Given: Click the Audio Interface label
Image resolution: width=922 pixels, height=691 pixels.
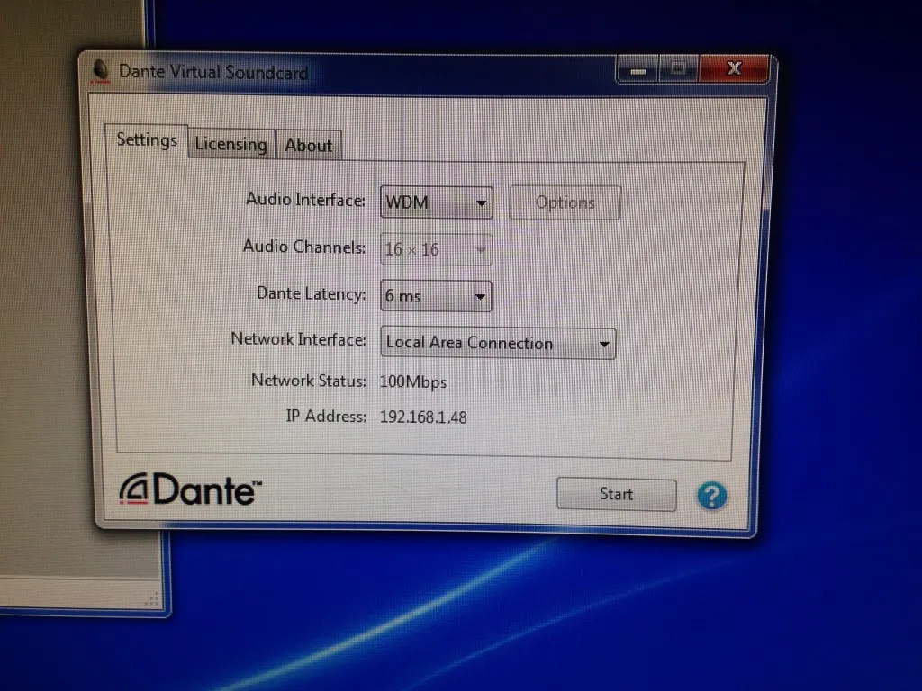Looking at the screenshot, I should tap(305, 200).
